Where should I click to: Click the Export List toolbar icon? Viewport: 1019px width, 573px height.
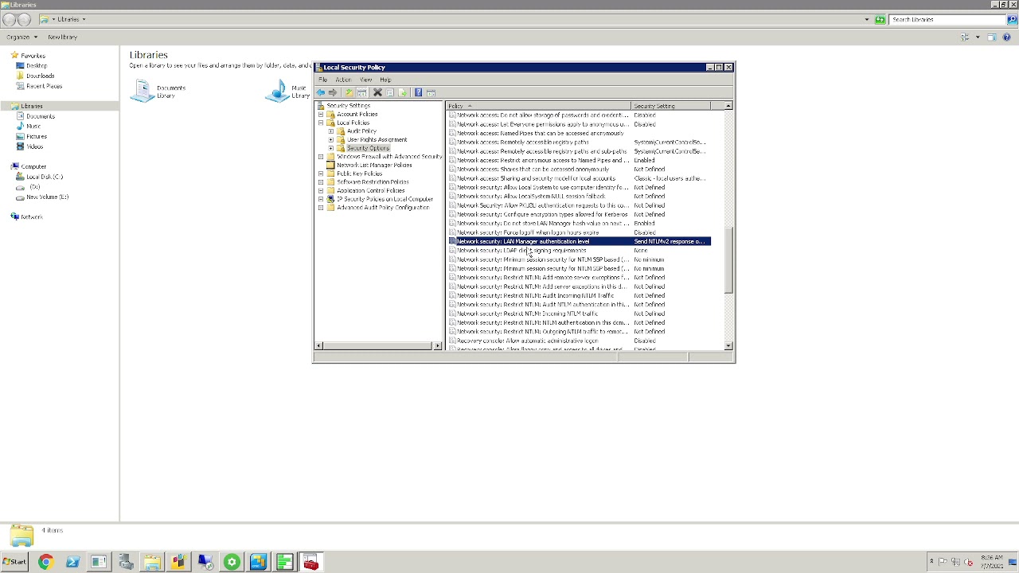pos(403,92)
